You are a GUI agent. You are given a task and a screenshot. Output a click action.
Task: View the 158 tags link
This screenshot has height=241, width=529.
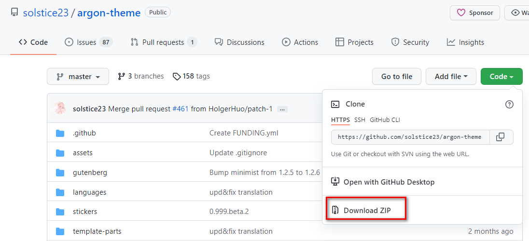point(191,76)
